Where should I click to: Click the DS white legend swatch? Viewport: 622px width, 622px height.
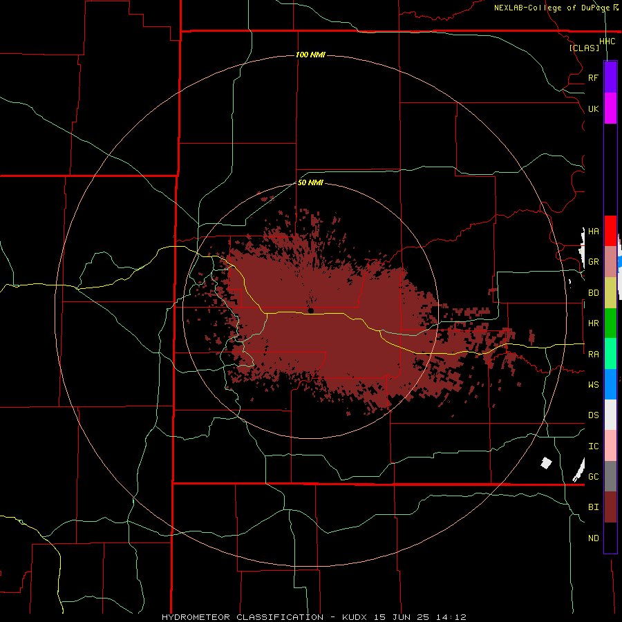610,415
